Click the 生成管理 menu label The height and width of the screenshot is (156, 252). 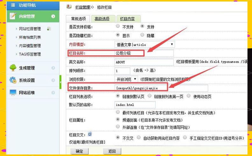(27, 68)
